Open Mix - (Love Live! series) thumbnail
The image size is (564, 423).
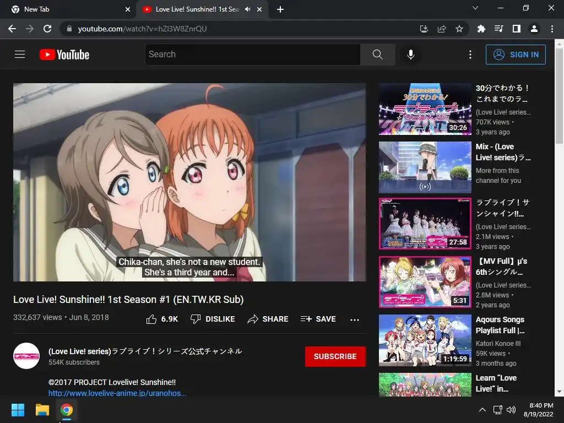pyautogui.click(x=425, y=167)
